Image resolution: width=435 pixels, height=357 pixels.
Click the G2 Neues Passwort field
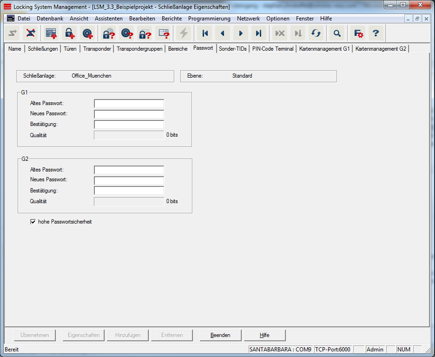tap(129, 180)
